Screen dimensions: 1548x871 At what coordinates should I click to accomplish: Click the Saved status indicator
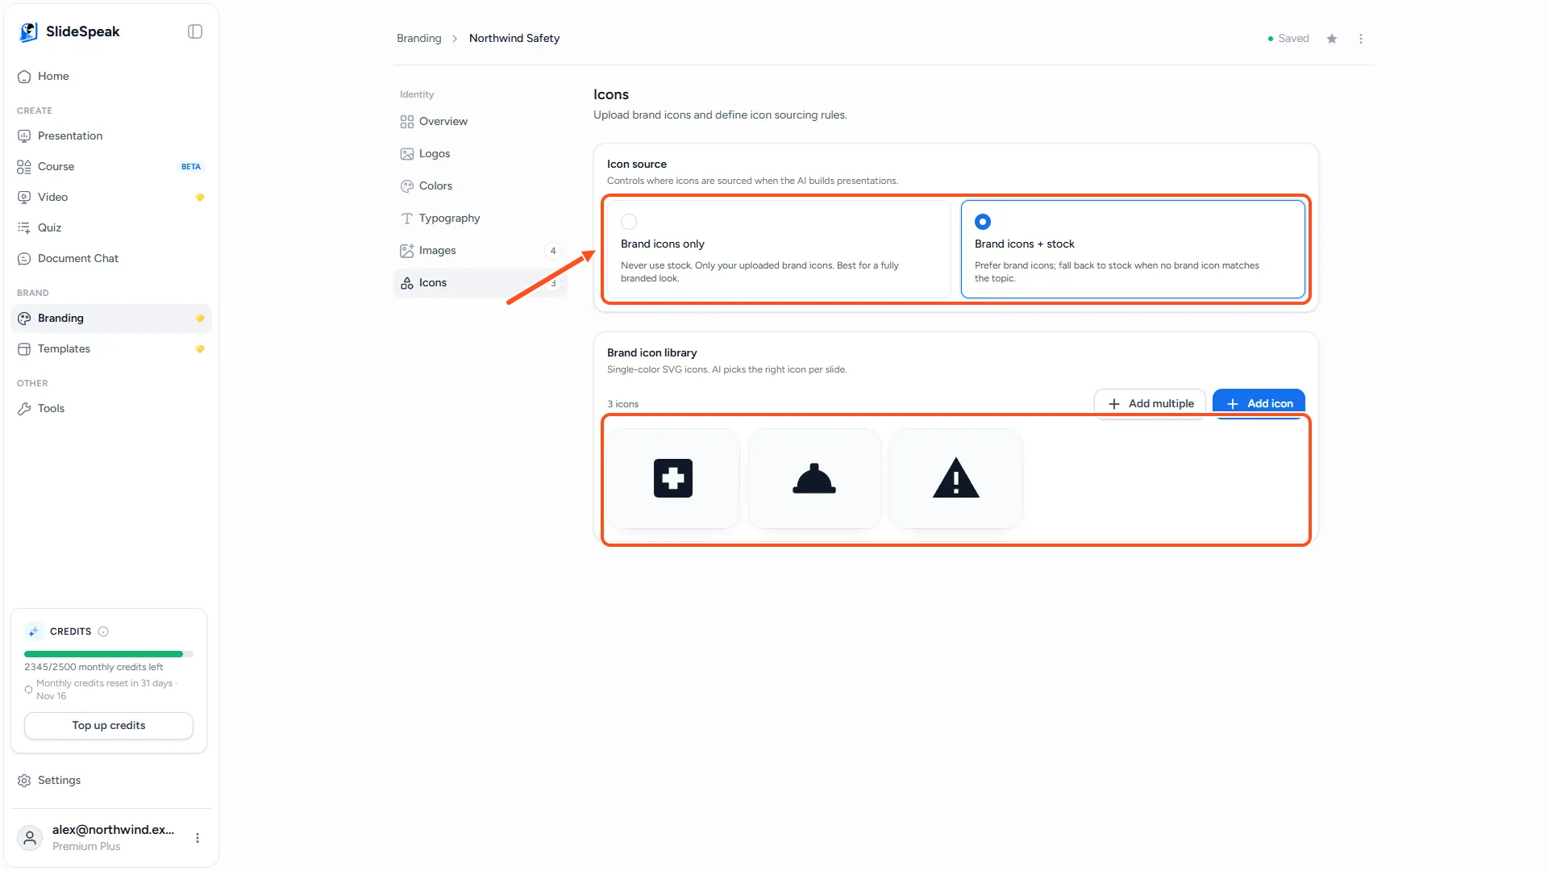pyautogui.click(x=1288, y=38)
